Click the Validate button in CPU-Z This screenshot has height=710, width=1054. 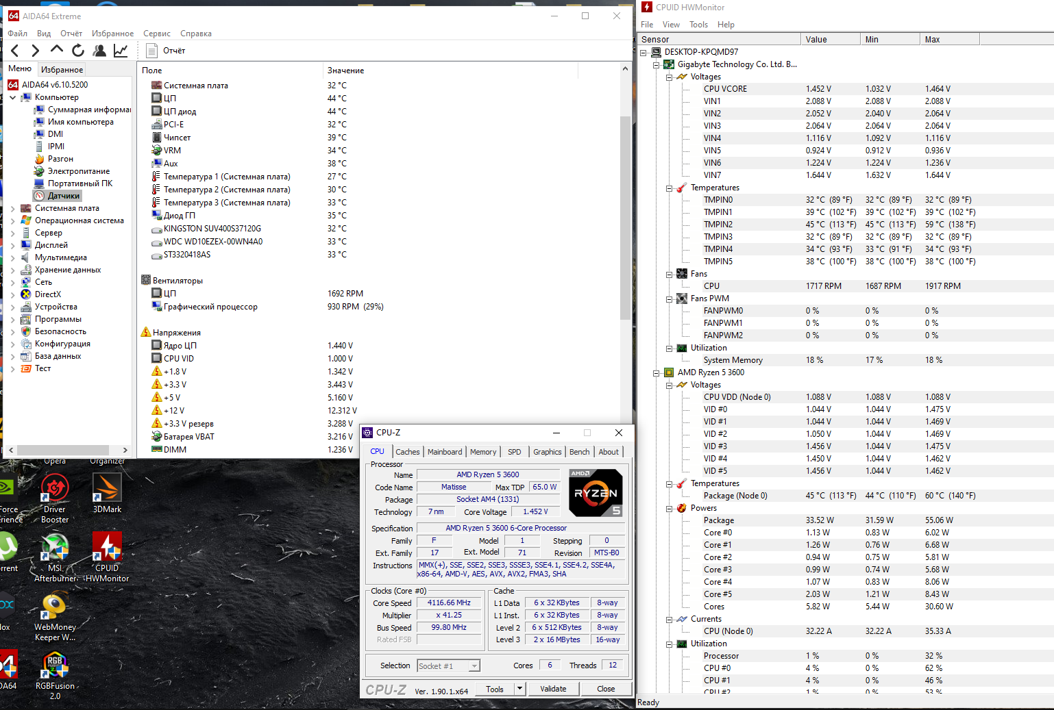(x=553, y=689)
